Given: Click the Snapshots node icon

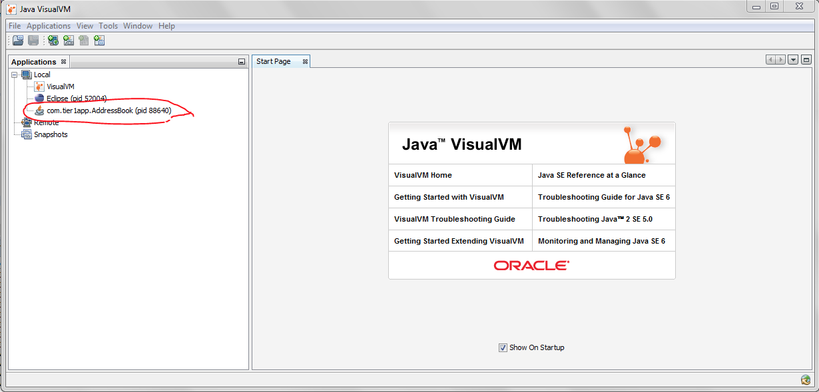Looking at the screenshot, I should pyautogui.click(x=27, y=134).
